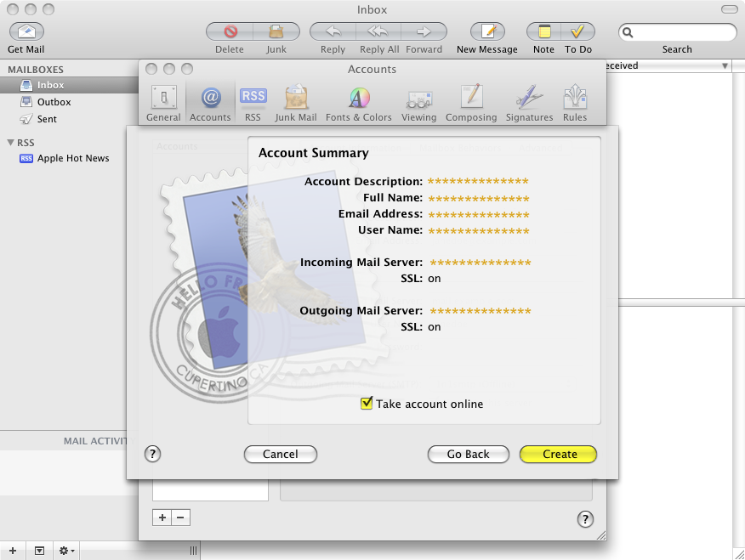Viewport: 745px width, 560px height.
Task: Click the Create button
Action: tap(559, 454)
